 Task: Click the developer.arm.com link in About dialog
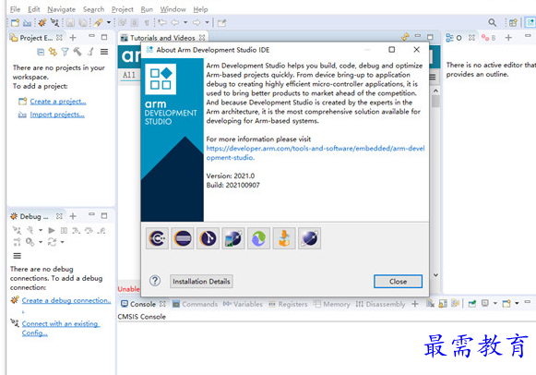(316, 153)
